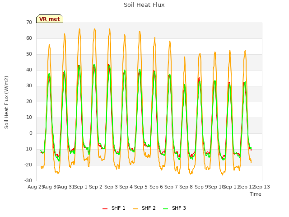Click the 70 y-axis tick label

click(29, 22)
